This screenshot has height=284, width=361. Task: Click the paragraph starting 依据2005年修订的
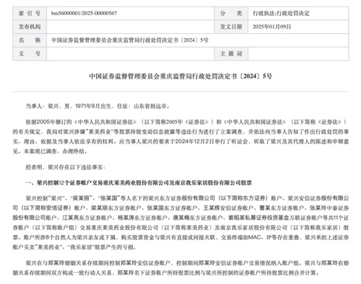180,137
